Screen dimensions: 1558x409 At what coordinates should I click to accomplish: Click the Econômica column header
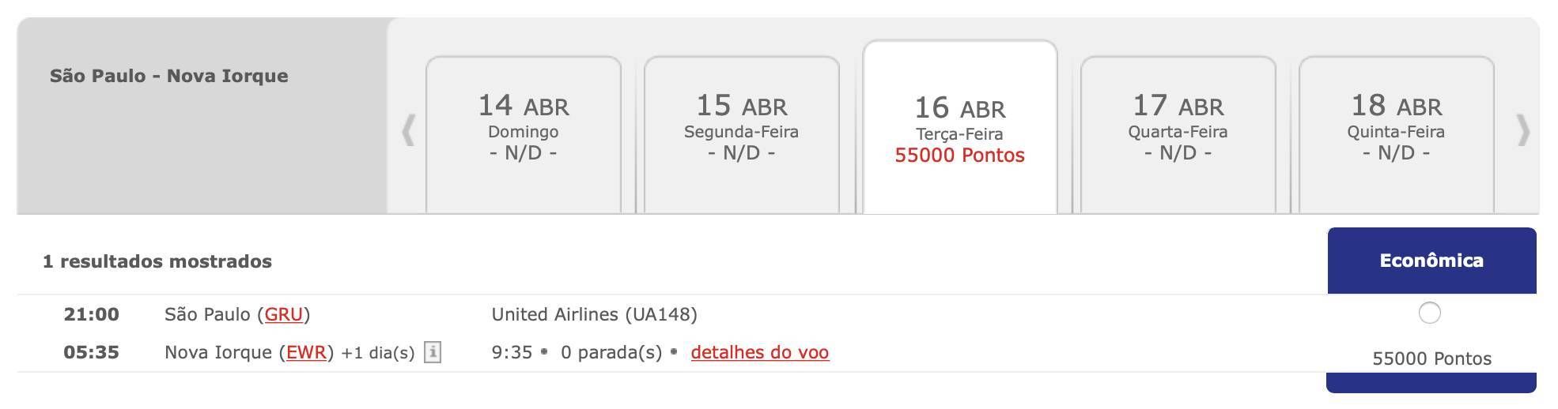tap(1431, 261)
